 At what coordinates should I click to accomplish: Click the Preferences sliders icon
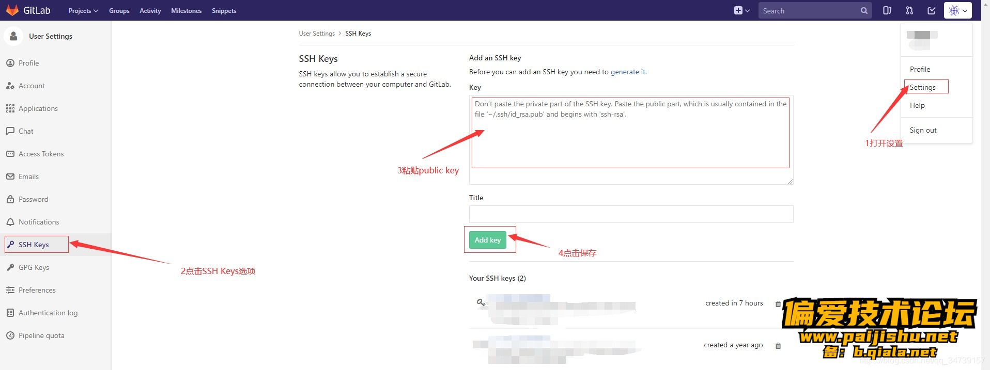tap(10, 290)
